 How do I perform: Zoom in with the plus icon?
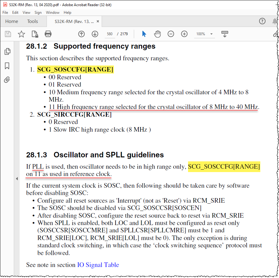coord(184,34)
